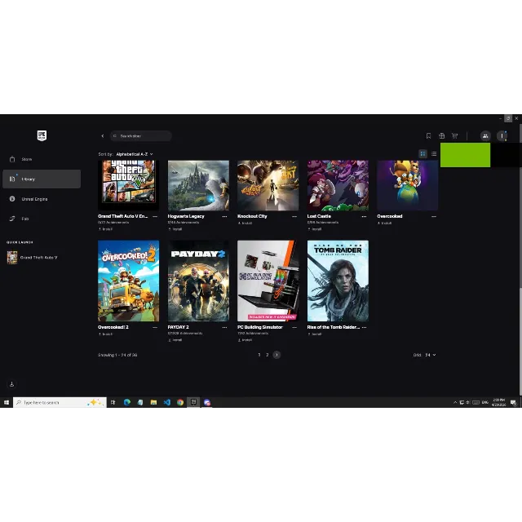The image size is (522, 522).
Task: Open more options for Overcooked! 2
Action: [x=155, y=327]
